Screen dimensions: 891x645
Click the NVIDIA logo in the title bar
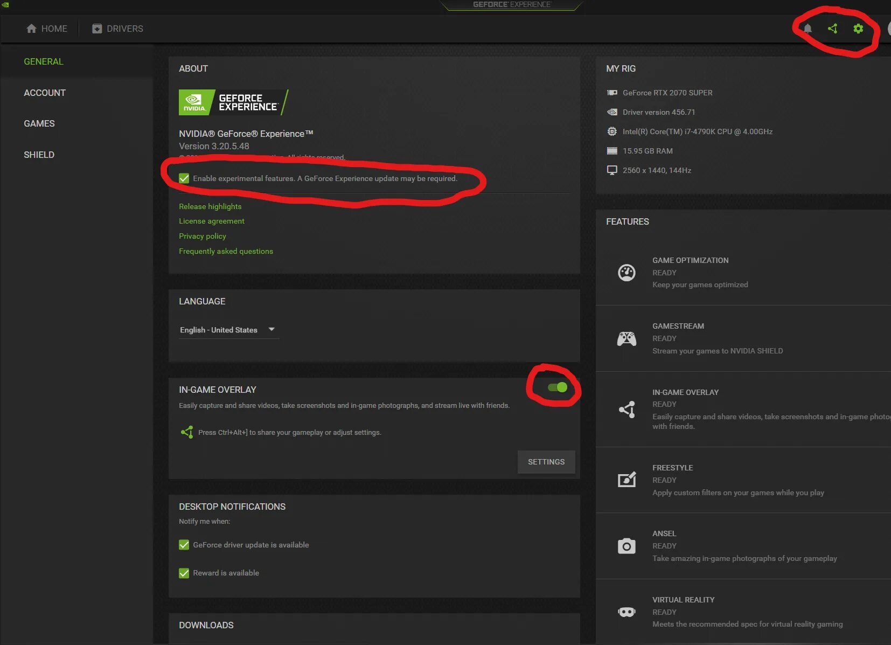5,5
